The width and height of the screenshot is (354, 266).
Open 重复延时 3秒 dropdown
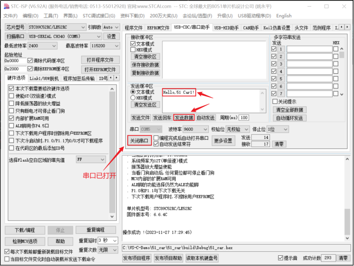(x=108, y=241)
